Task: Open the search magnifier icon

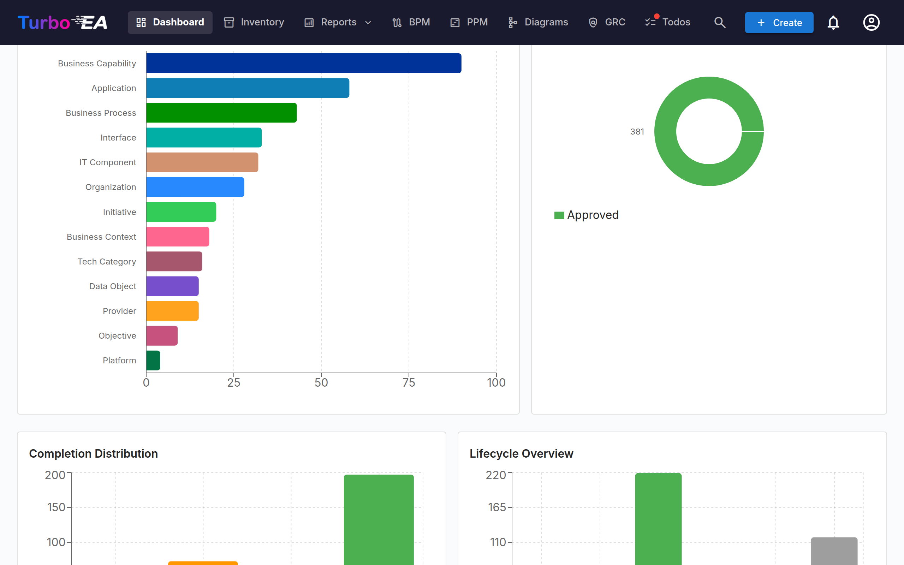Action: 719,22
